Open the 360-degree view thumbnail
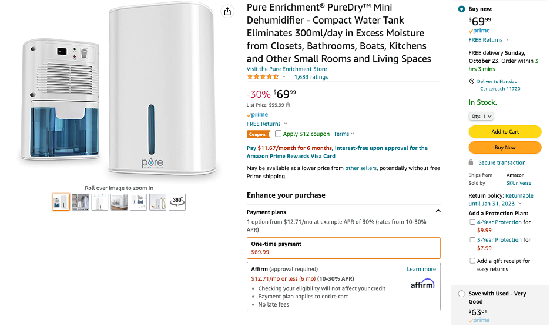Image resolution: width=550 pixels, height=326 pixels. [177, 202]
